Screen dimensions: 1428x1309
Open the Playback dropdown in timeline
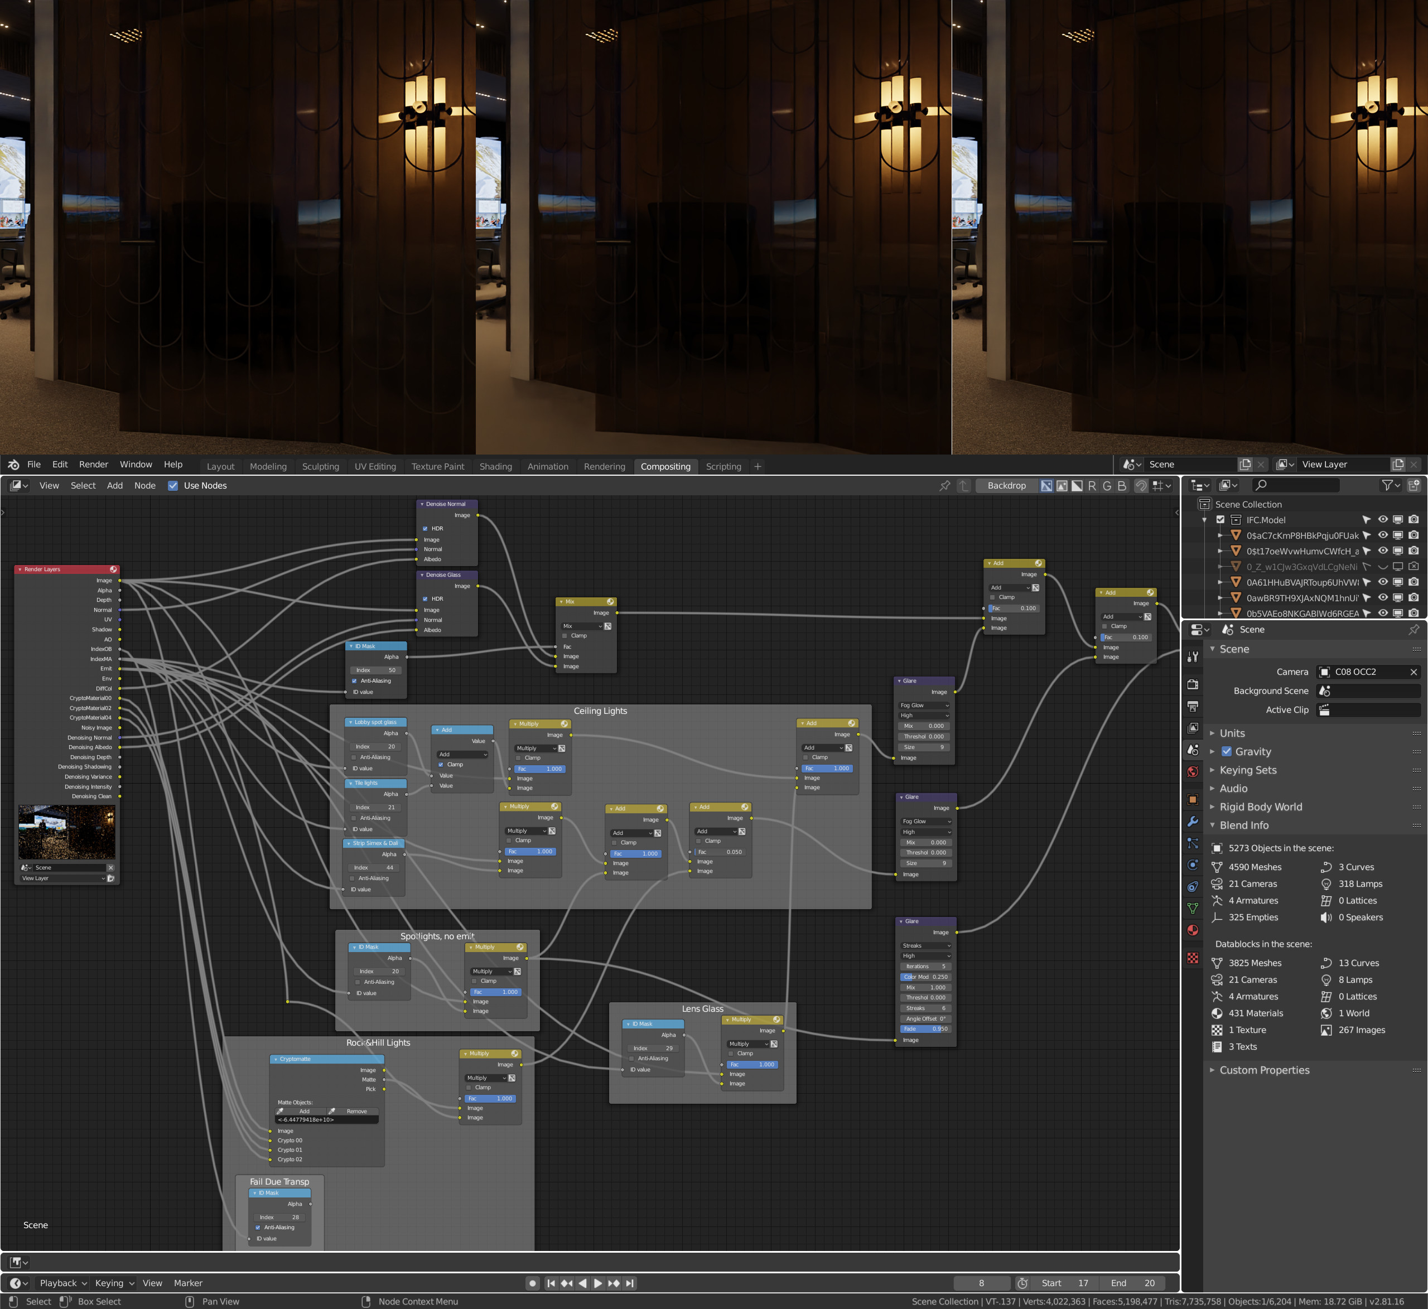click(x=63, y=1283)
